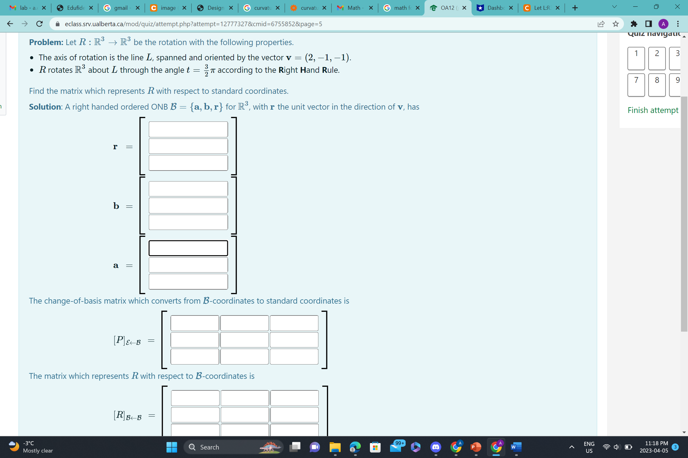Reload the quiz page
Image resolution: width=688 pixels, height=458 pixels.
(39, 24)
